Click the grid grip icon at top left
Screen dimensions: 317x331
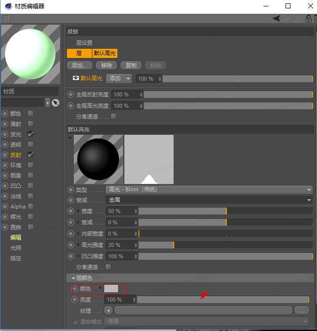(6, 19)
